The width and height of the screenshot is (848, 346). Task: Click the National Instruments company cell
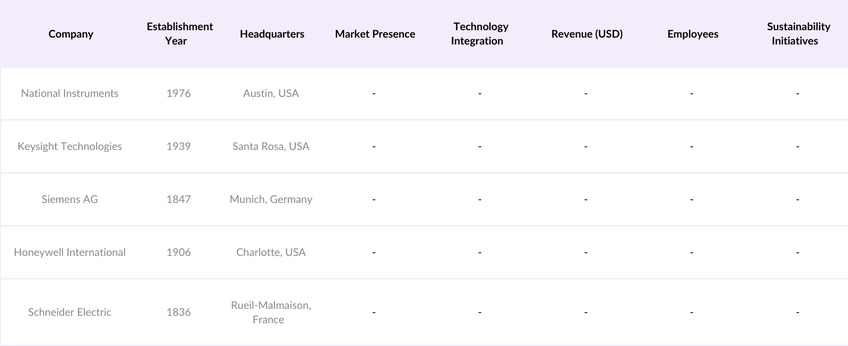point(70,93)
